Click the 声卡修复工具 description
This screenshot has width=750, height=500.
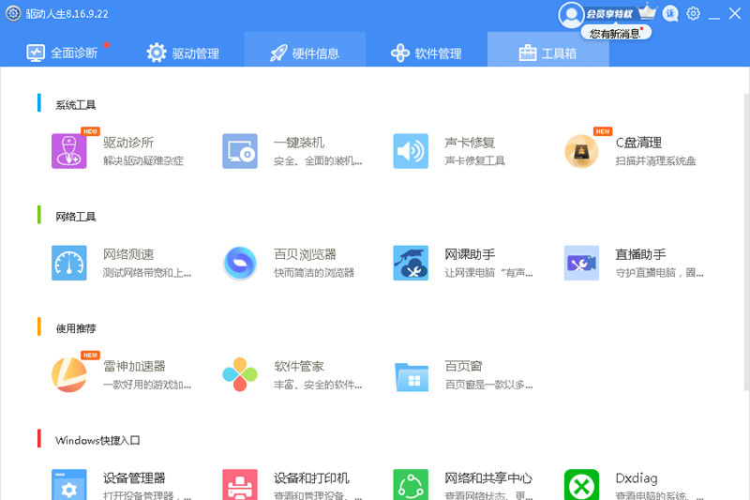coord(474,160)
